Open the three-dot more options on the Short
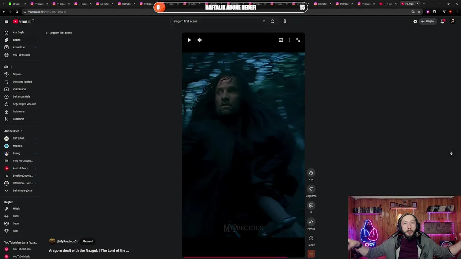The width and height of the screenshot is (461, 259). 289,40
